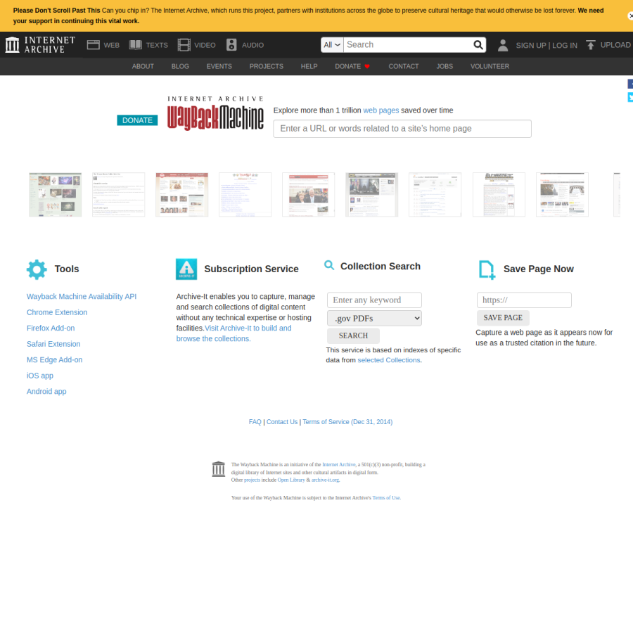
Task: Click the red heart beside Donate
Action: coord(367,67)
